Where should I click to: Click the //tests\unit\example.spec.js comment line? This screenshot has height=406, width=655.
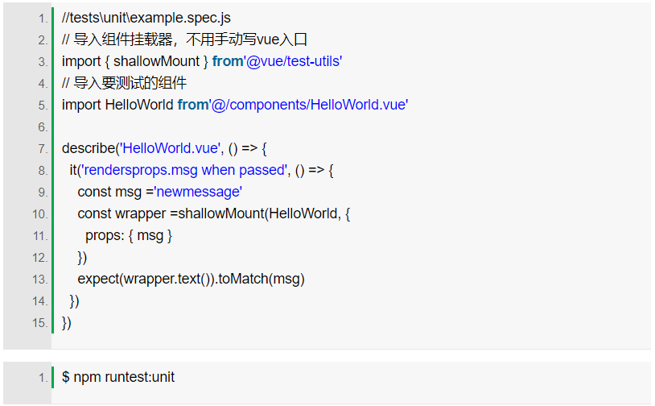(x=146, y=18)
